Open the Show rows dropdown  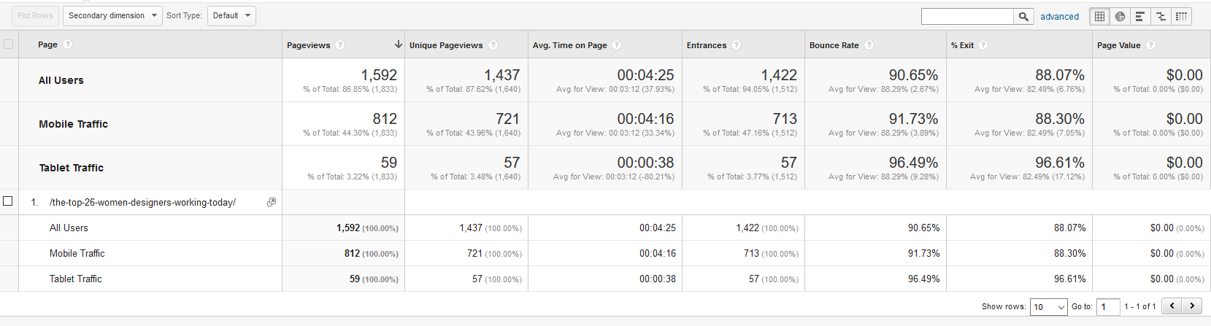[x=1048, y=307]
